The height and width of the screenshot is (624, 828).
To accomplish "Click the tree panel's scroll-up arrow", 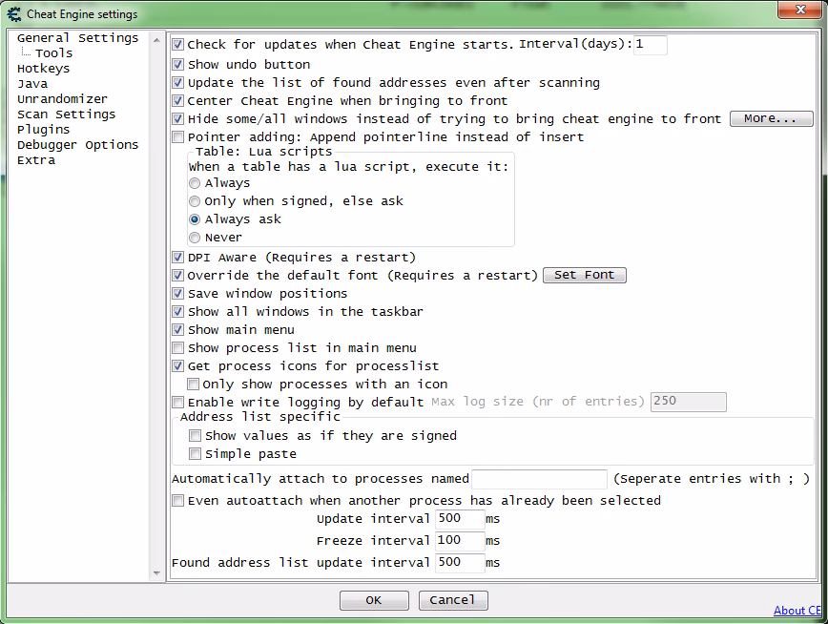I will click(x=156, y=40).
